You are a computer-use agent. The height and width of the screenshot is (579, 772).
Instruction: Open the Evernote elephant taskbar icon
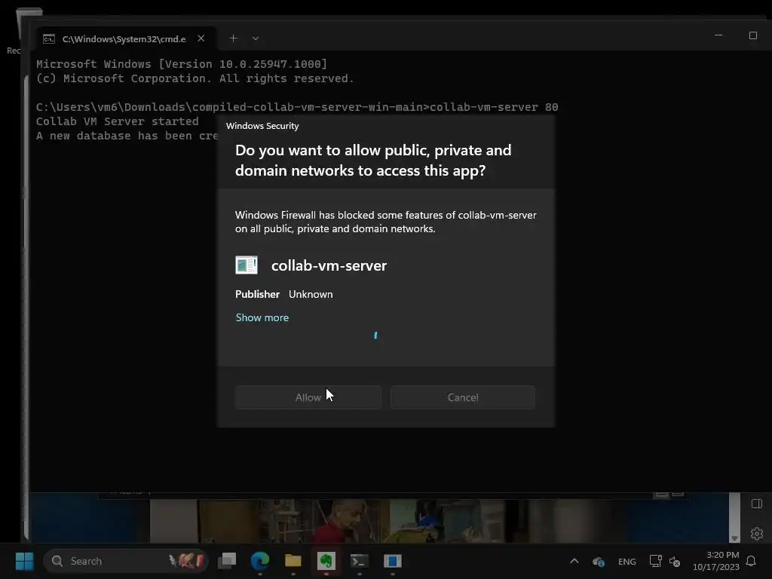[x=326, y=560]
